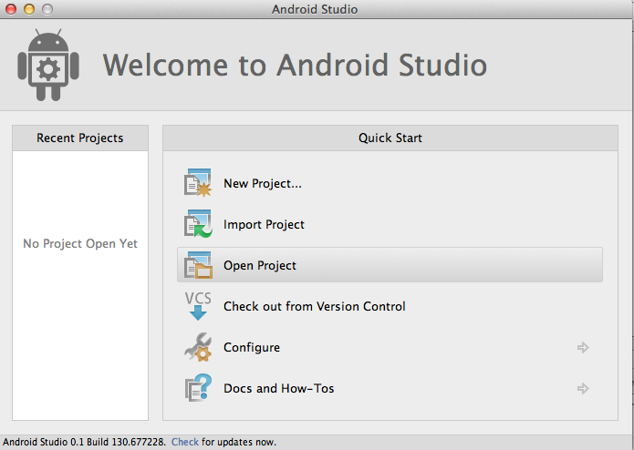Click the New Project star icon

[x=198, y=183]
